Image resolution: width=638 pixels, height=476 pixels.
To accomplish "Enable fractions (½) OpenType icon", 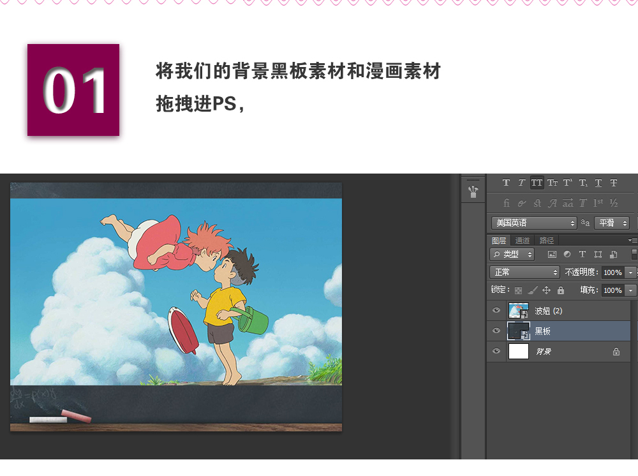I will point(614,203).
